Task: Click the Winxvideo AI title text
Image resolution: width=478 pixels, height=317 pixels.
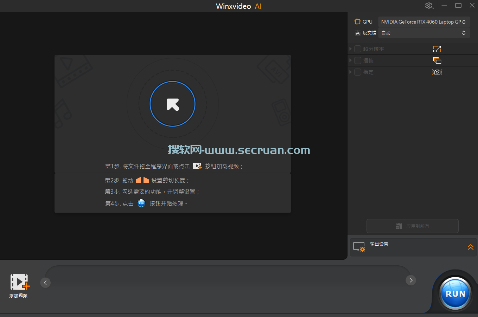Action: pyautogui.click(x=239, y=6)
